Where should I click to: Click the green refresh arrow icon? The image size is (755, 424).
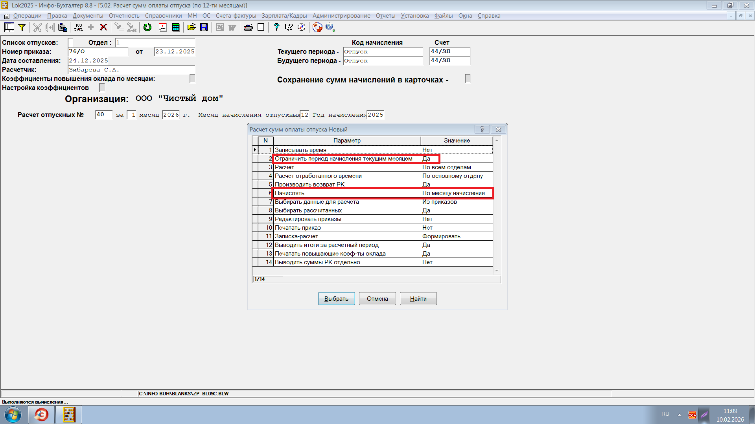coord(147,27)
